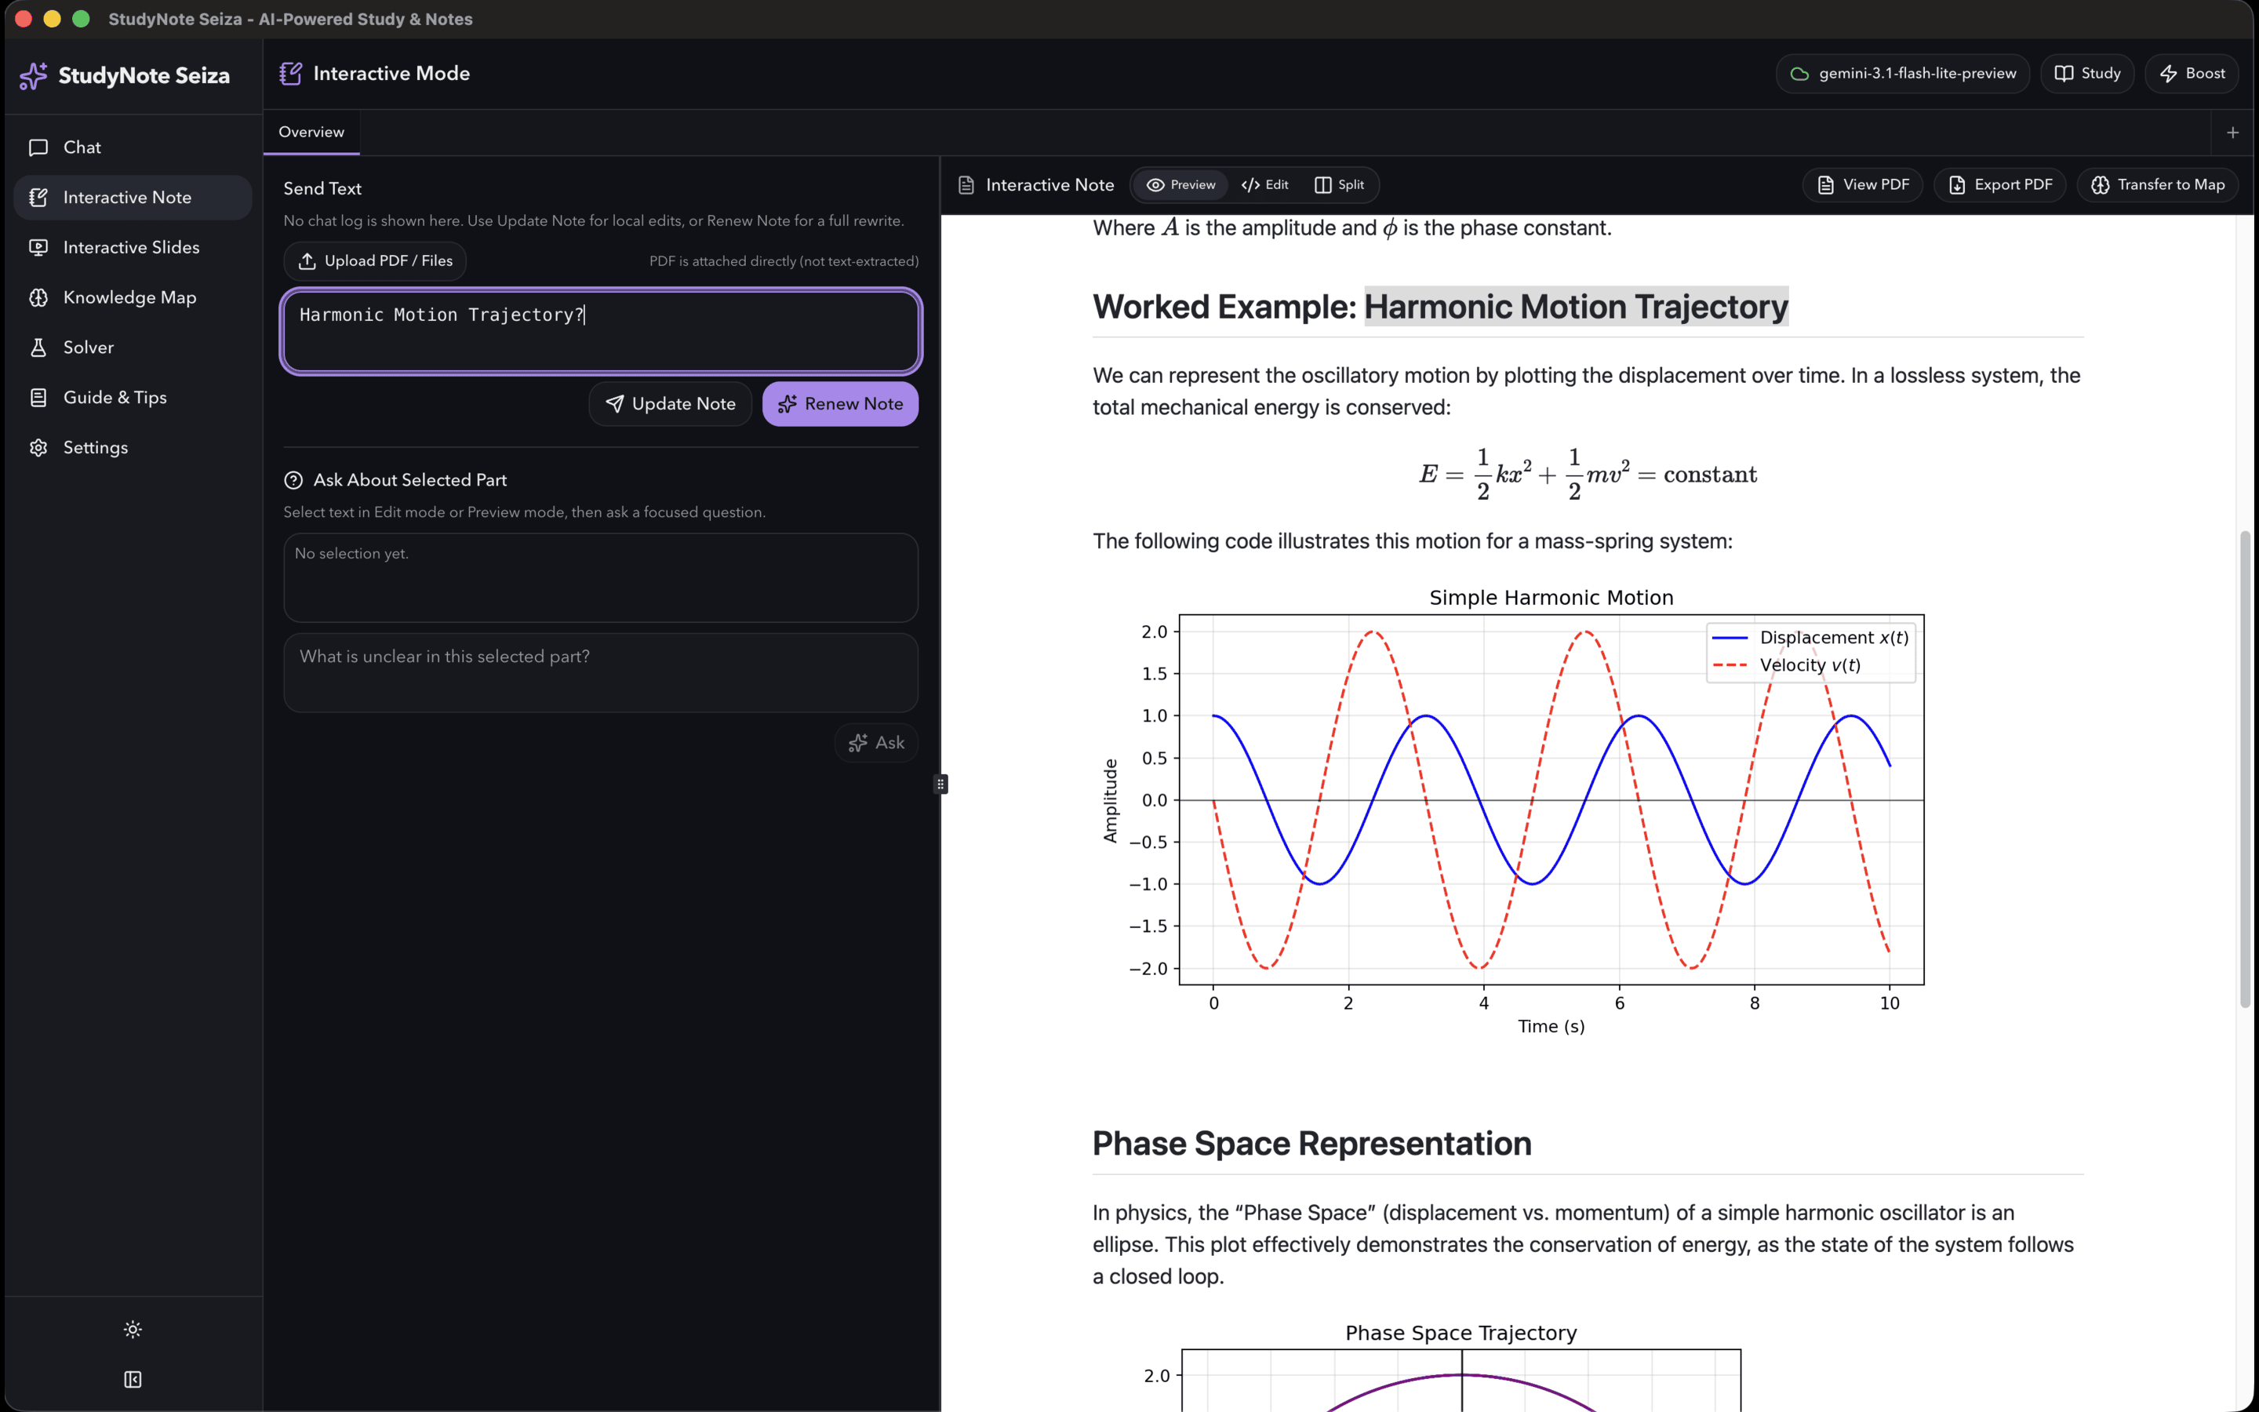Switch to Study mode
Viewport: 2259px width, 1412px height.
pyautogui.click(x=2087, y=74)
